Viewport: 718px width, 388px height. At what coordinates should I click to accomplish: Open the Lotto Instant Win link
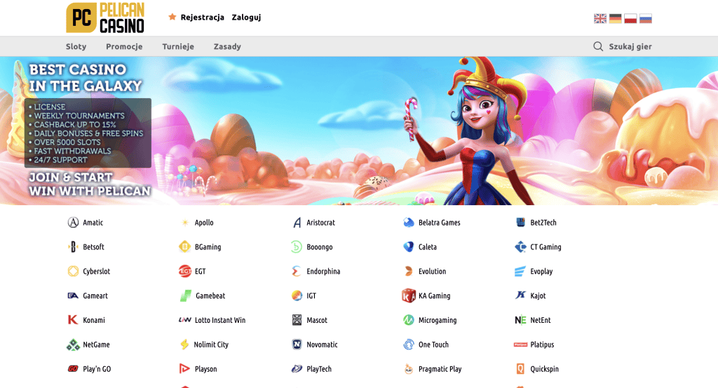(x=212, y=320)
